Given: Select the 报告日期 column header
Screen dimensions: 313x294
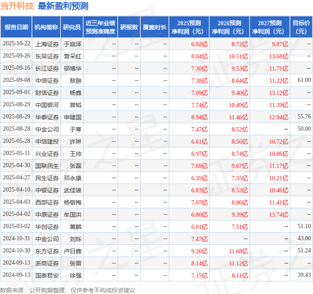Looking at the screenshot, I should 16,27.
